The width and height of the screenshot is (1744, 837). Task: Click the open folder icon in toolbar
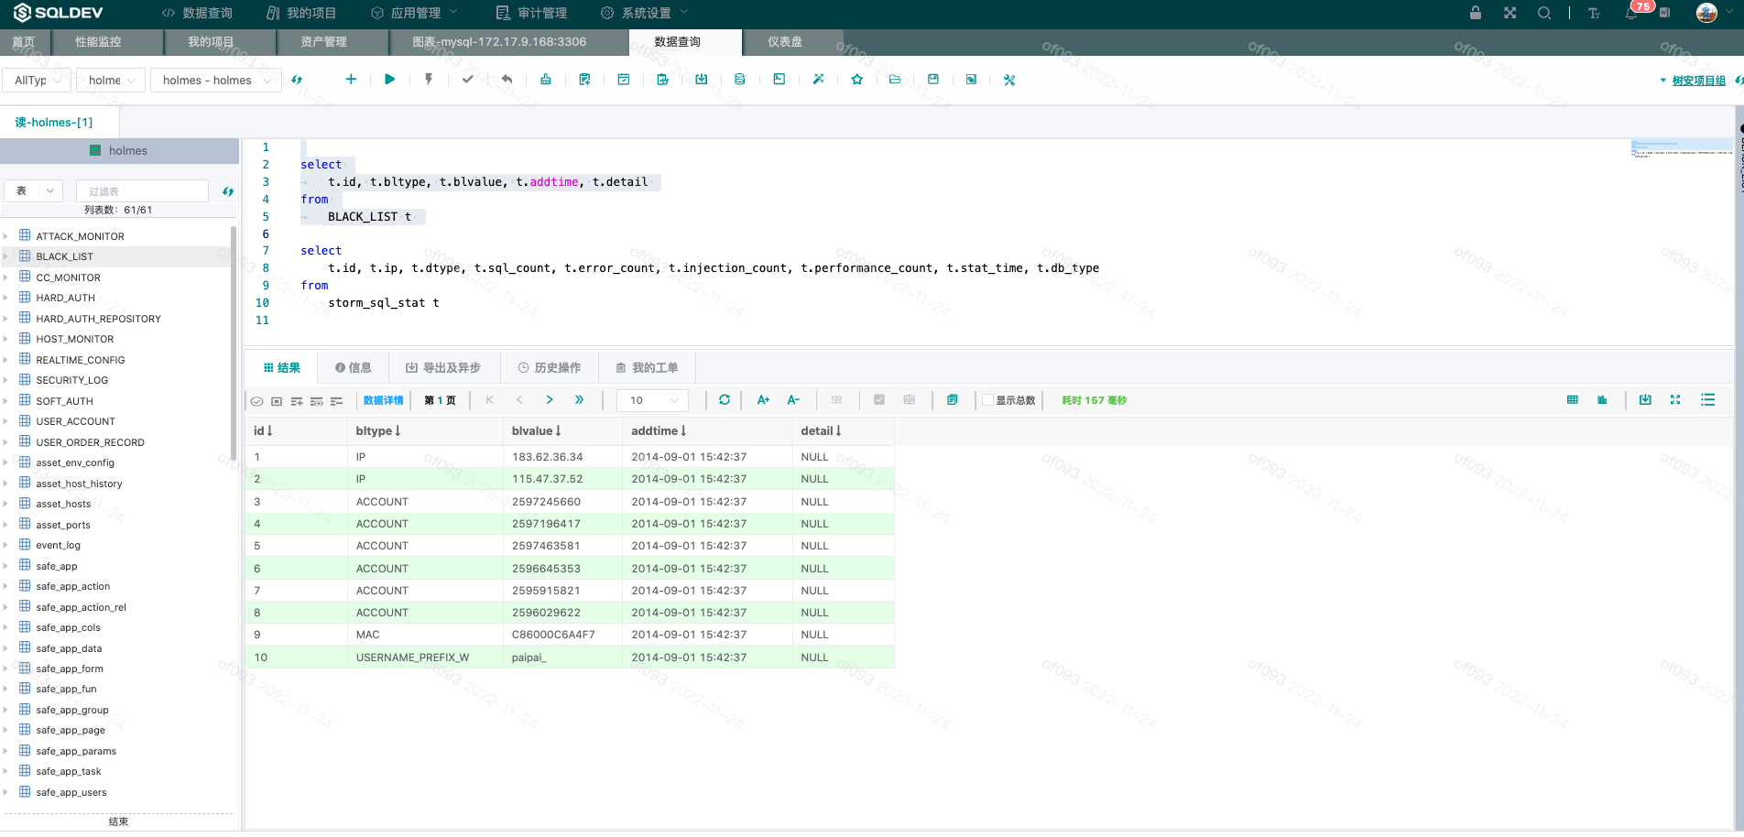(895, 80)
